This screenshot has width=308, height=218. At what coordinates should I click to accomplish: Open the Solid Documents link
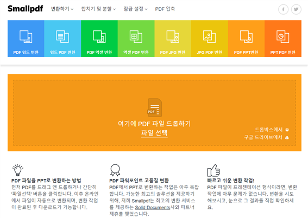tap(153, 207)
